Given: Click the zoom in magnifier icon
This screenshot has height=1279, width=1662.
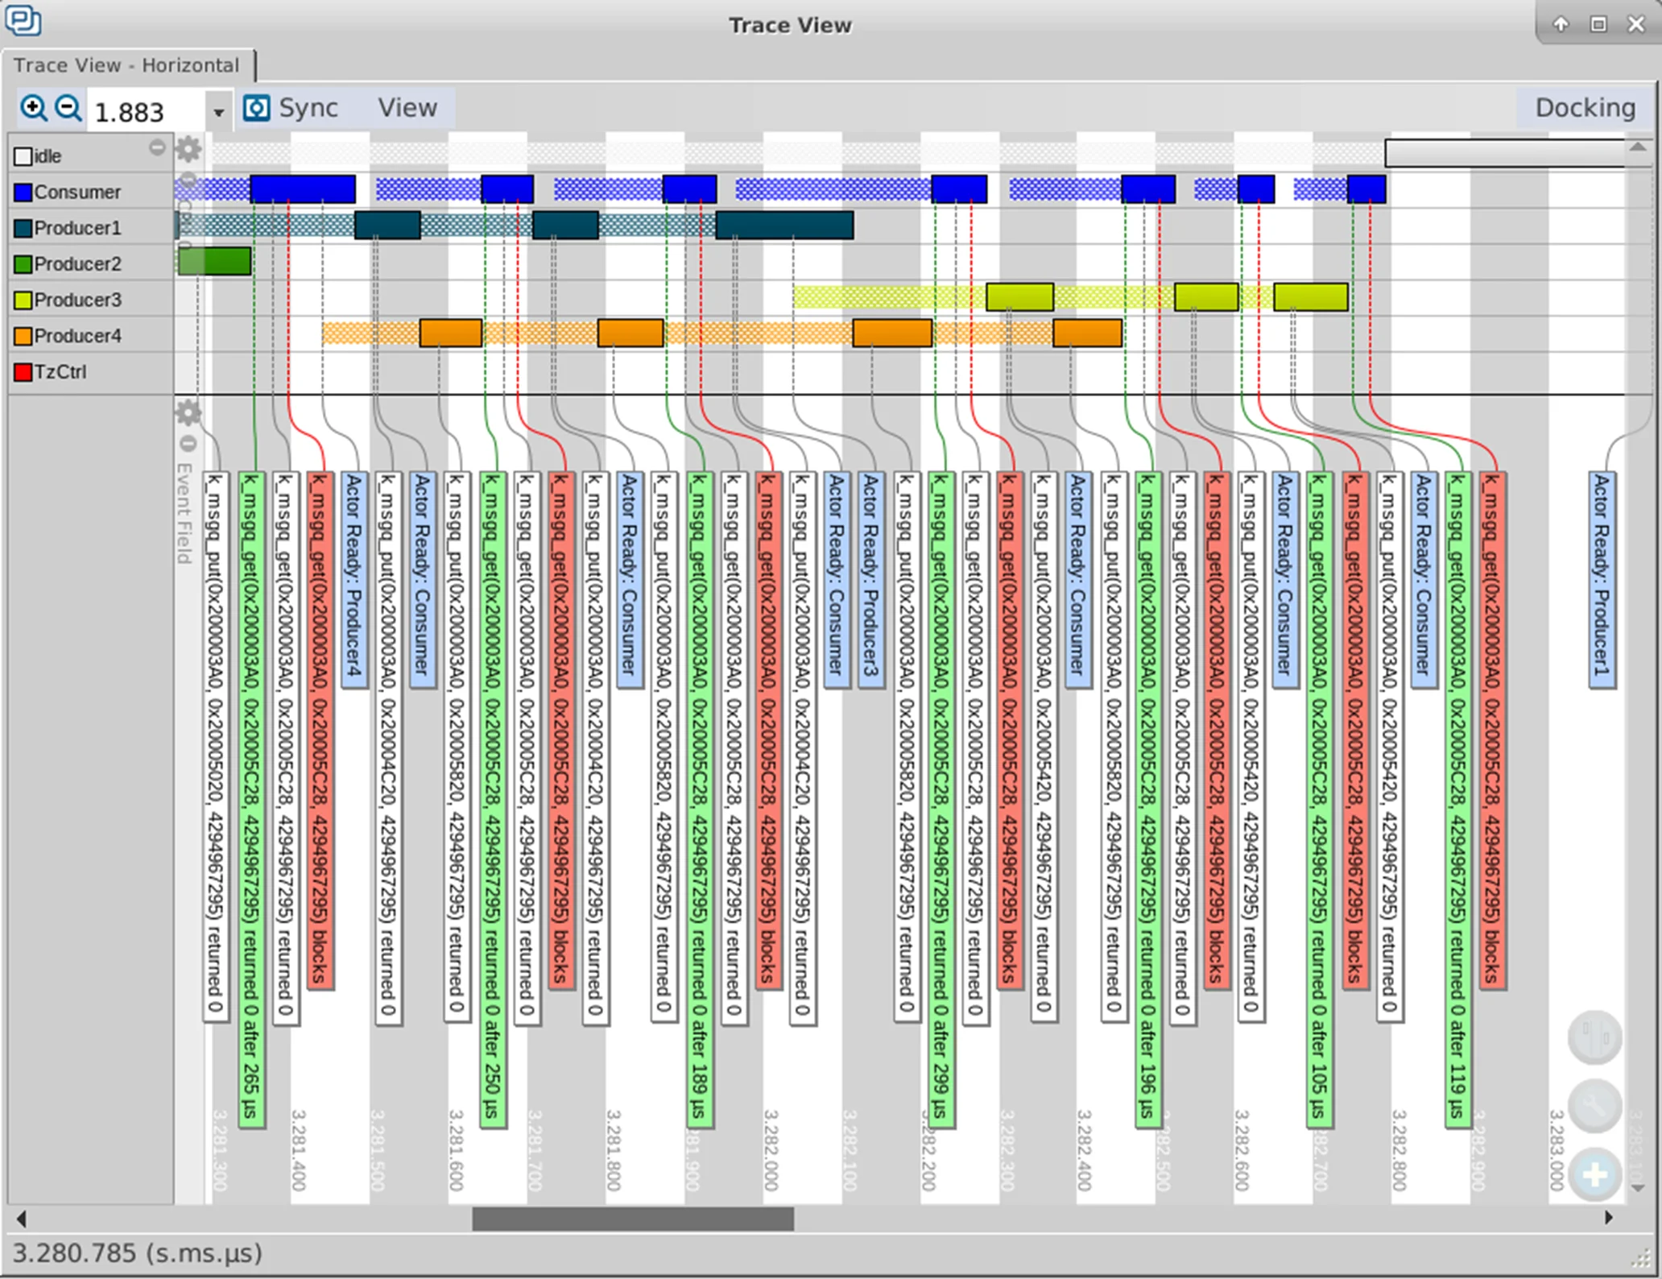Looking at the screenshot, I should (34, 108).
